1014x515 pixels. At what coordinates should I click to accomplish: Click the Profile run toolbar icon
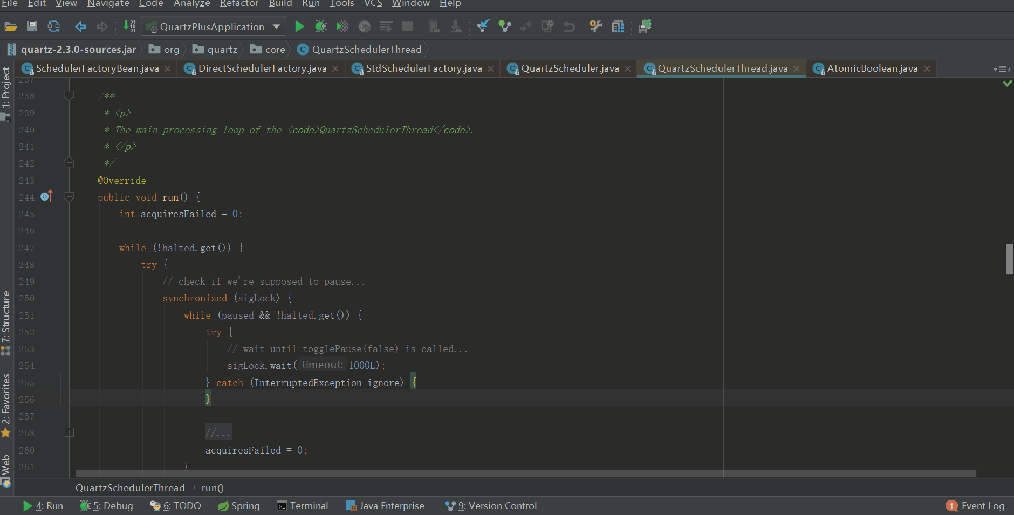click(x=365, y=26)
